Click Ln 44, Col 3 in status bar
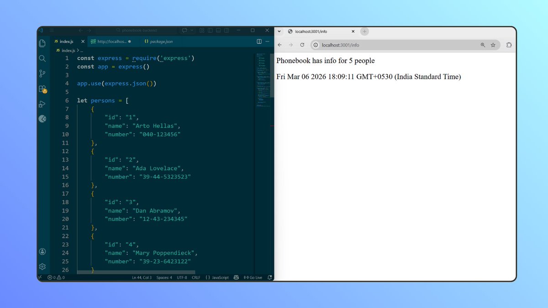This screenshot has width=548, height=308. (x=142, y=277)
